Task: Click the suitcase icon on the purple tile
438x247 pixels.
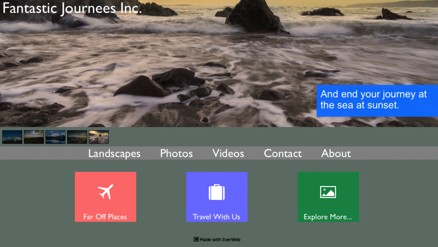Action: coord(216,191)
